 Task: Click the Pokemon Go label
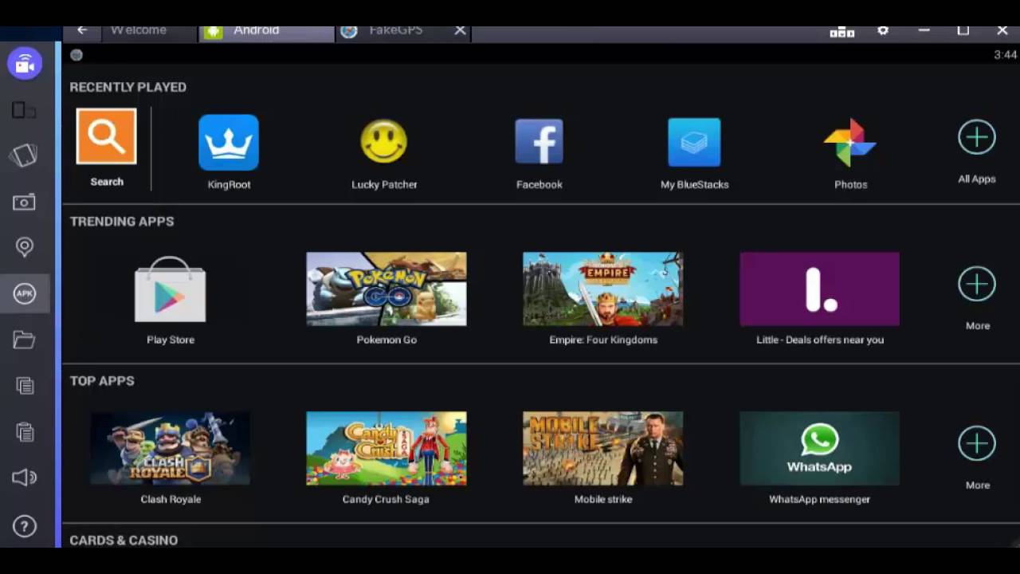tap(386, 340)
